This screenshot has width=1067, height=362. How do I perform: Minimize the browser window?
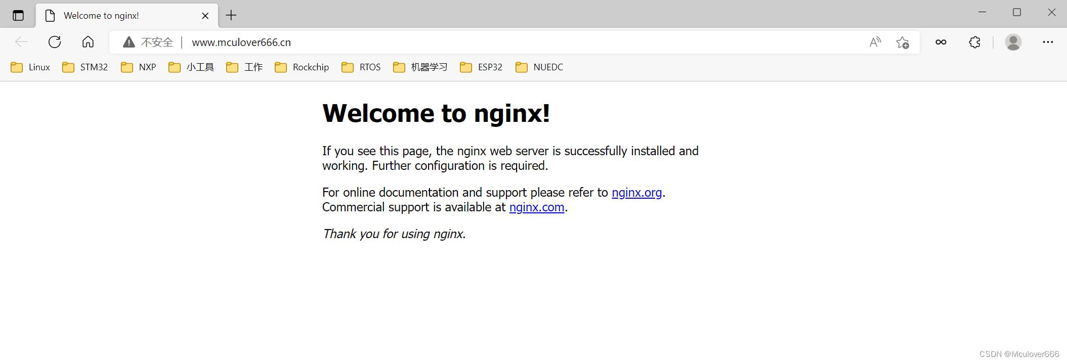983,13
